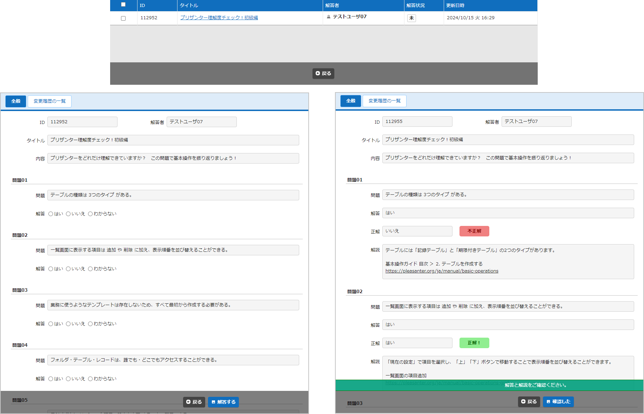Viewport: 644px width, 414px height.
Task: Click the 問題01 question field in record 112952 panel
Action: 173,195
